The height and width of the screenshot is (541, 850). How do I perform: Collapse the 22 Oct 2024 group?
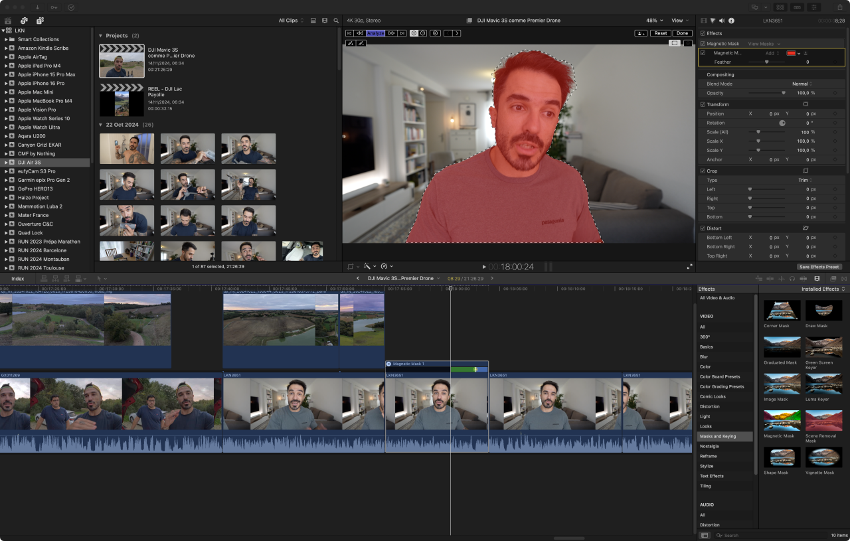coord(101,125)
